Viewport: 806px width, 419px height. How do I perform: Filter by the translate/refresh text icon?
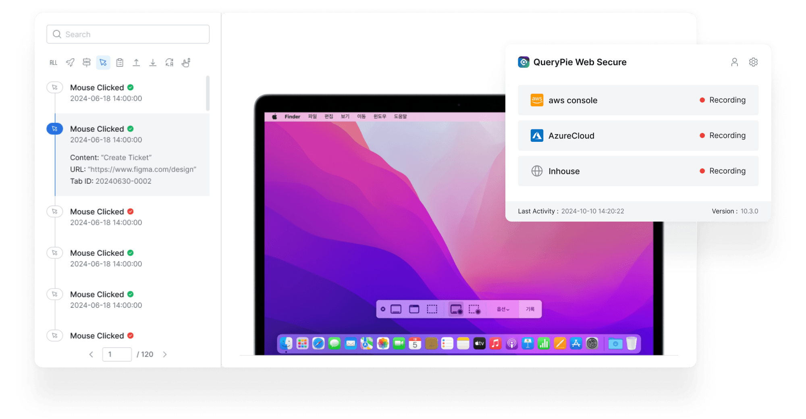tap(169, 62)
